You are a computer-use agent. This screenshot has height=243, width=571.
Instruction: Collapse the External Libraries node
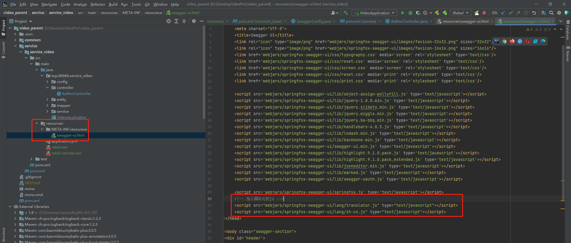coord(10,206)
